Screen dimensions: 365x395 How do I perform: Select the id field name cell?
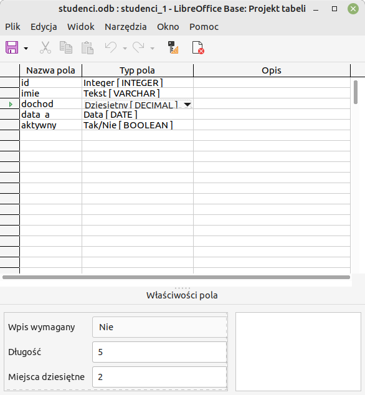point(50,83)
